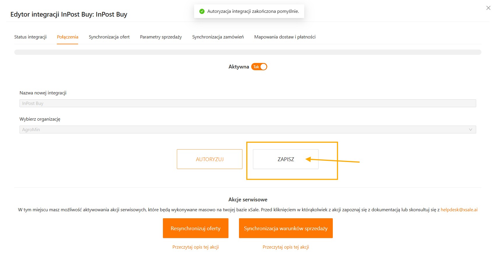Click the organization dropdown chevron arrow
496x257 pixels.
(x=470, y=130)
